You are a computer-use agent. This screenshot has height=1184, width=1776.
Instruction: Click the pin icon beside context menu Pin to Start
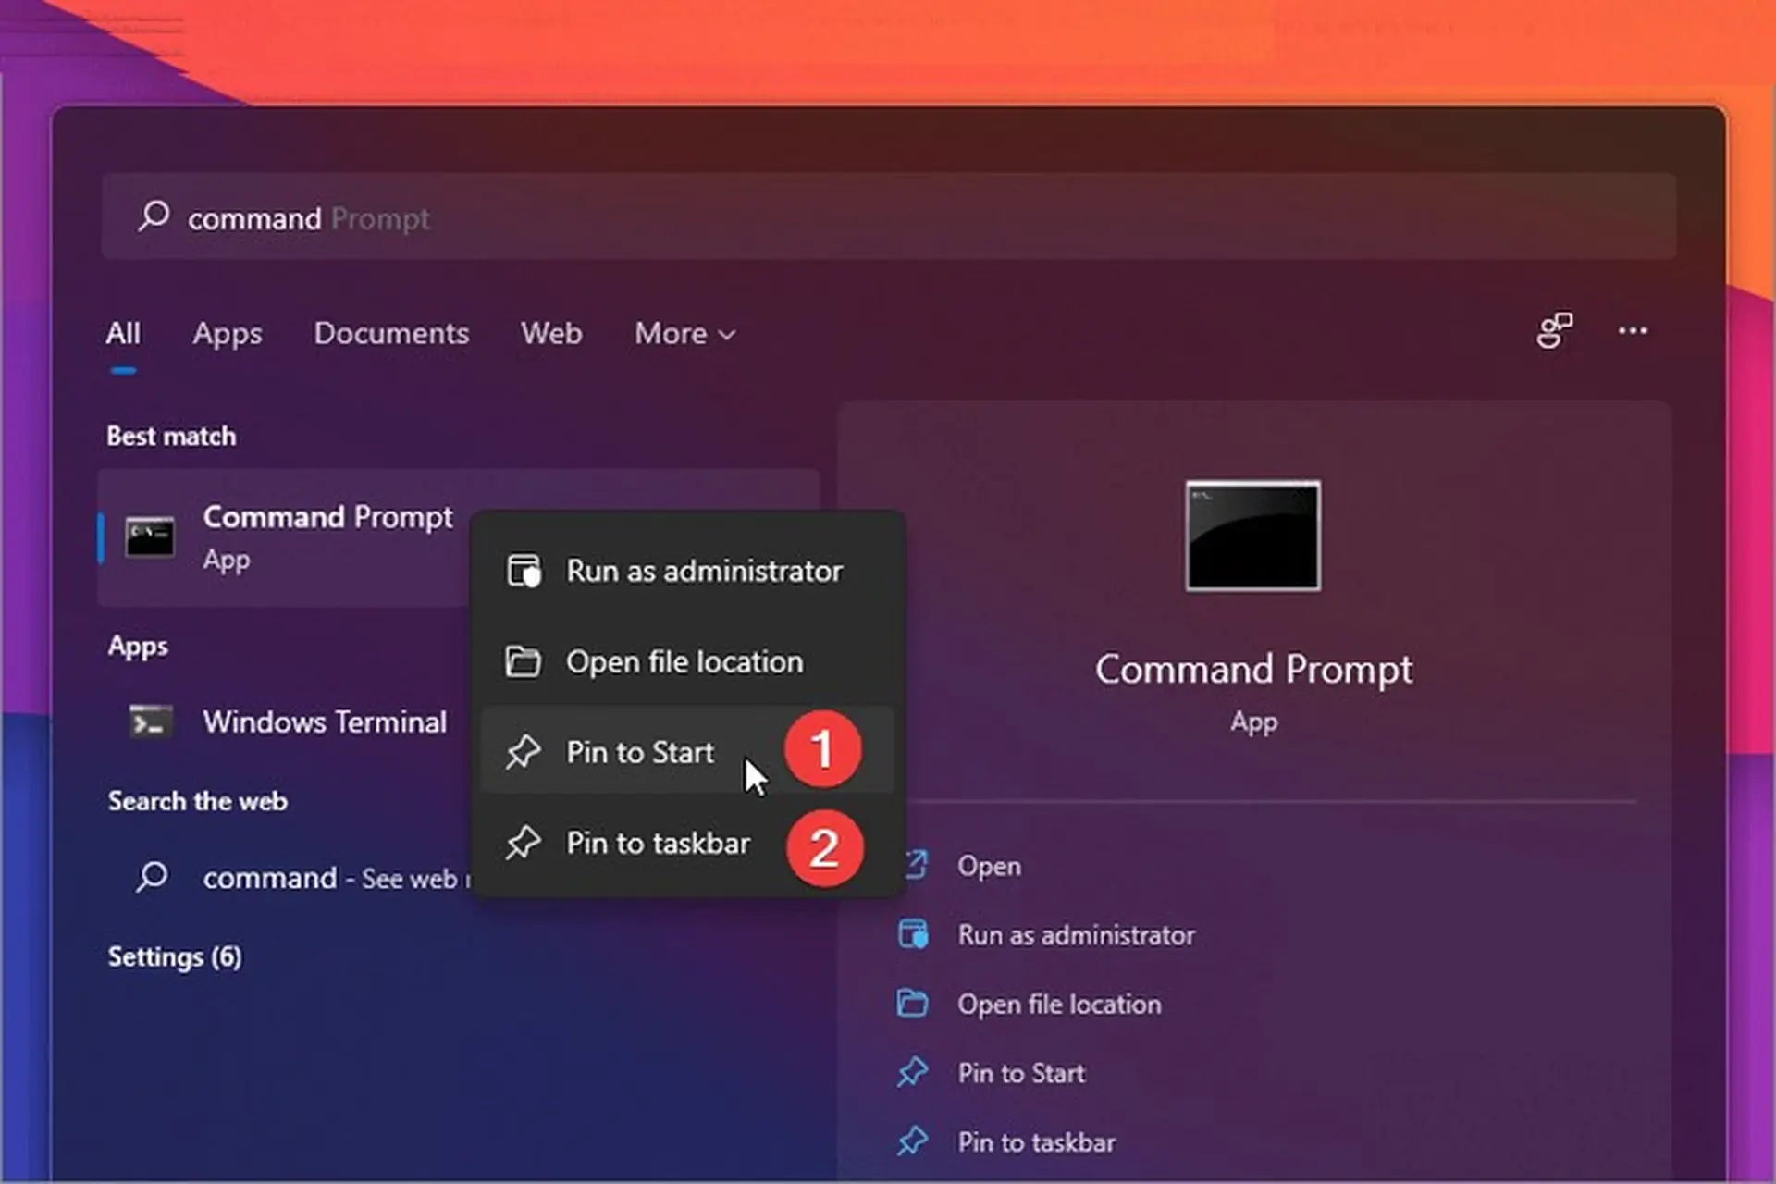[523, 752]
